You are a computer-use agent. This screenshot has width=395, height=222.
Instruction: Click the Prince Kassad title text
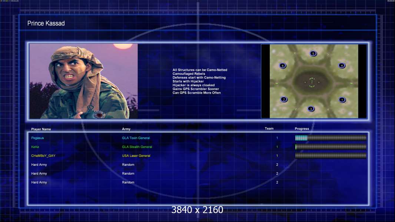[46, 23]
